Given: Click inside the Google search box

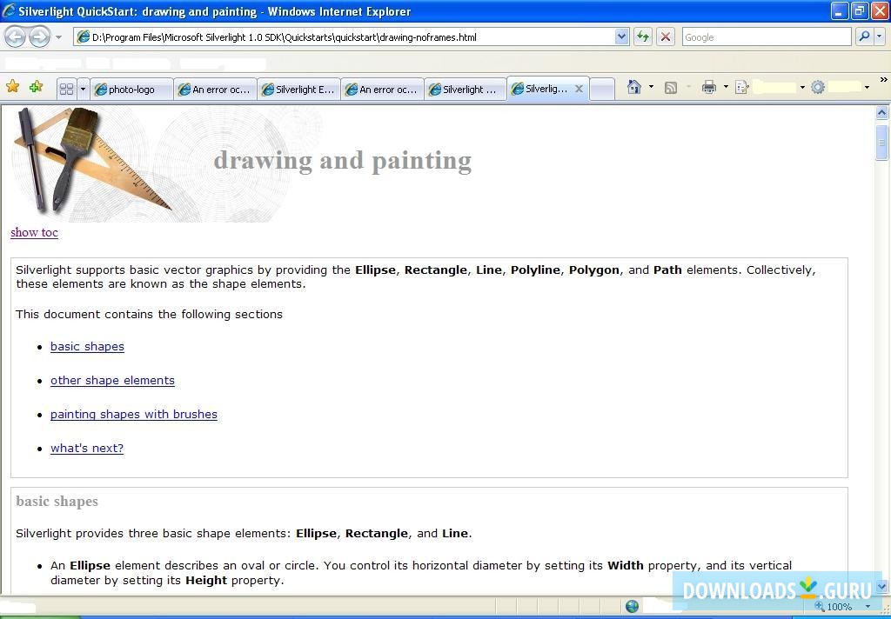Looking at the screenshot, I should pos(766,37).
